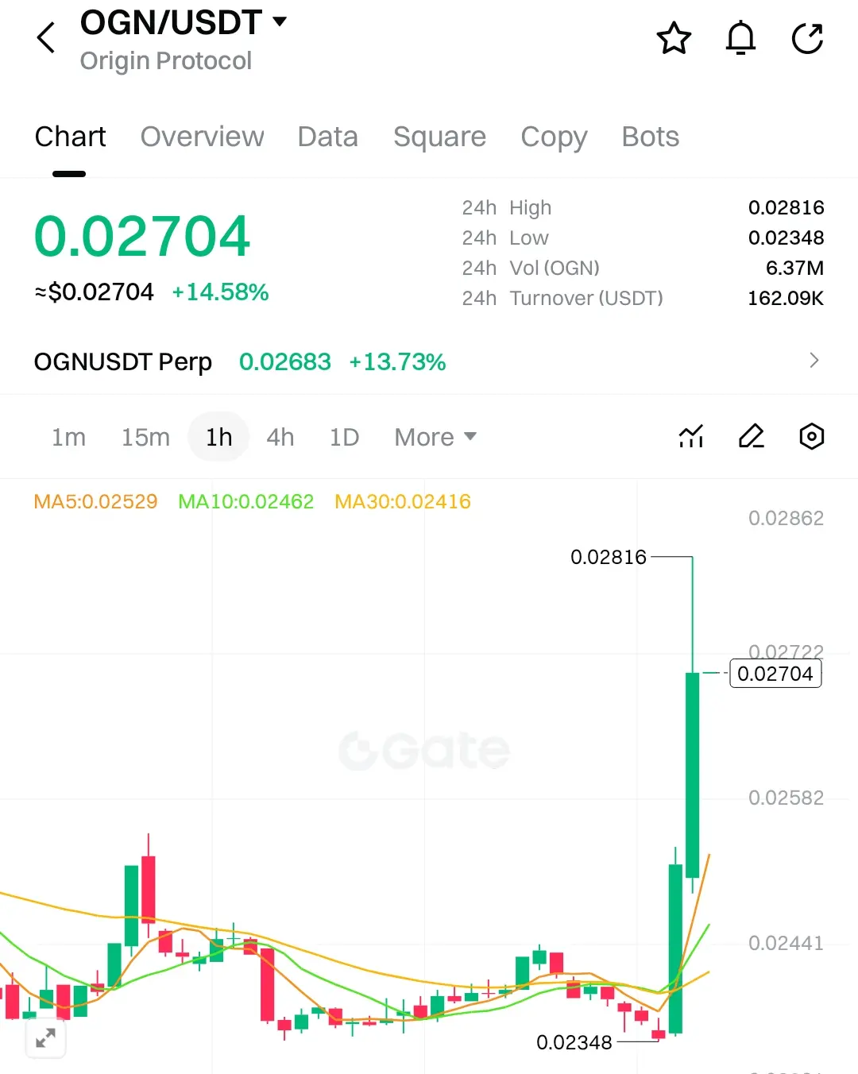Tap the +14.58% change value

point(220,292)
